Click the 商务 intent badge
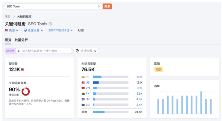The height and width of the screenshot is (121, 222). pyautogui.click(x=159, y=69)
